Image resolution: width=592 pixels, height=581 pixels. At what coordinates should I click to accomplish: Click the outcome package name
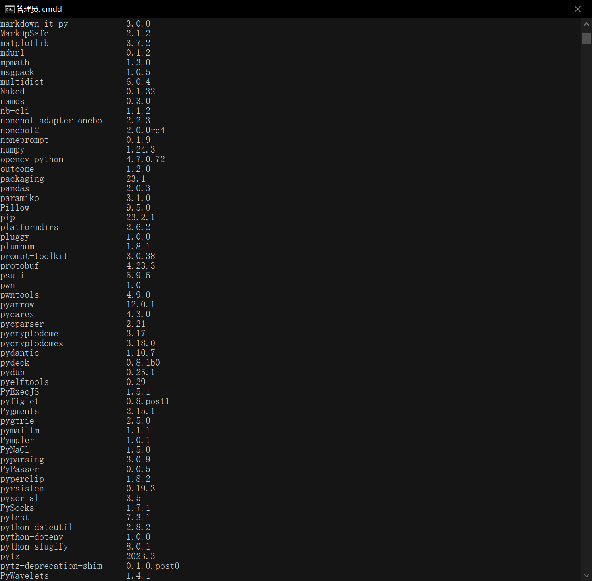[x=17, y=169]
